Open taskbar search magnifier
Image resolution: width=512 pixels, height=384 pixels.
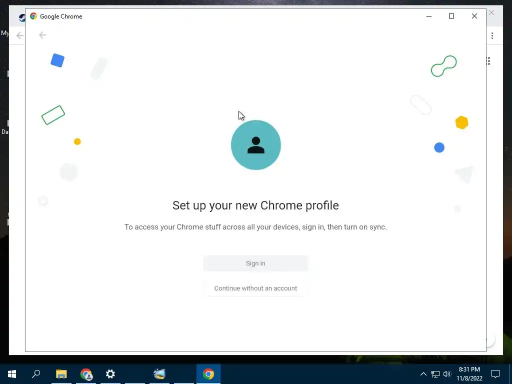36,374
